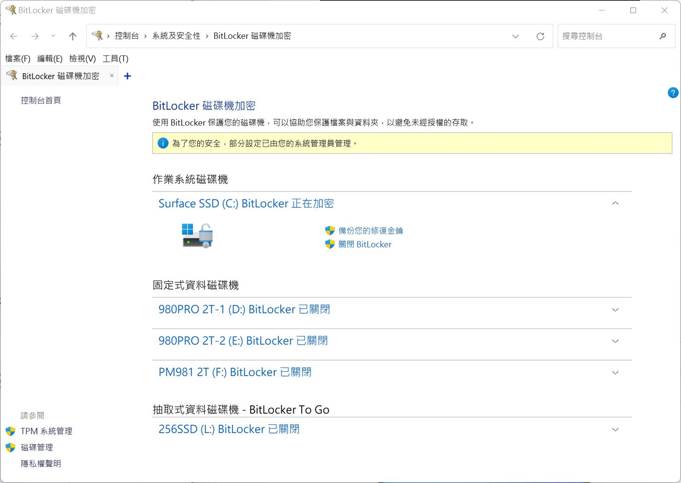
Task: Click the up-one-level arrow icon
Action: tap(73, 36)
